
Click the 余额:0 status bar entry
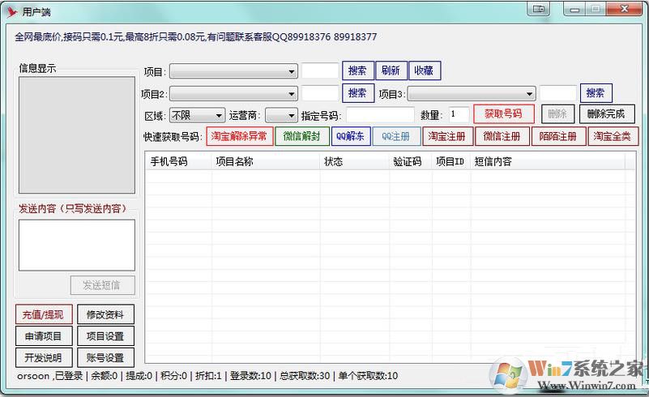[105, 376]
